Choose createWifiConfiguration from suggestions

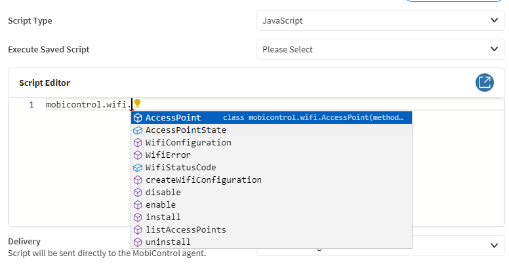pos(203,180)
